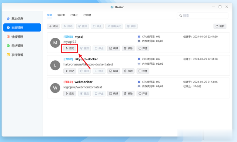Viewport: 237px width, 142px height.
Task: Click mysql creation time 2024-01-29 22:44:30
Action: point(206,37)
